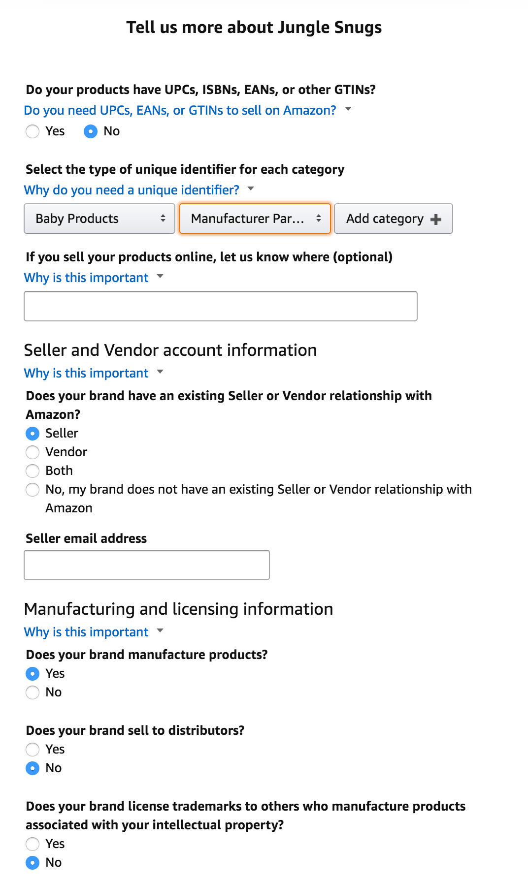The height and width of the screenshot is (880, 528).
Task: Focus the Seller email address field
Action: (x=147, y=565)
